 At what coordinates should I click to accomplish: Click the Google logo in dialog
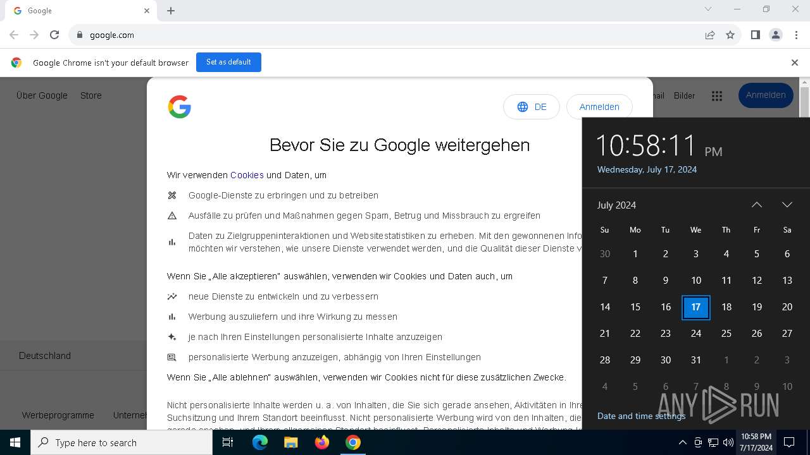pyautogui.click(x=180, y=107)
